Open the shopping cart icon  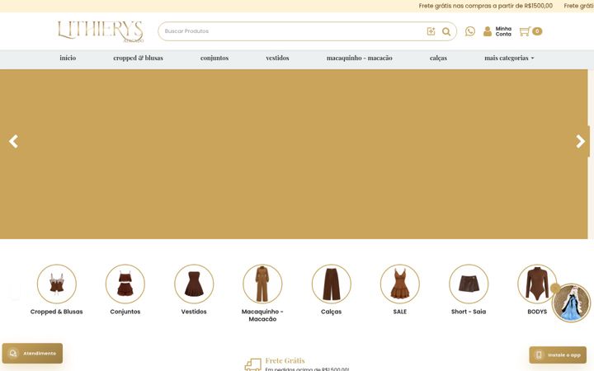(x=525, y=31)
